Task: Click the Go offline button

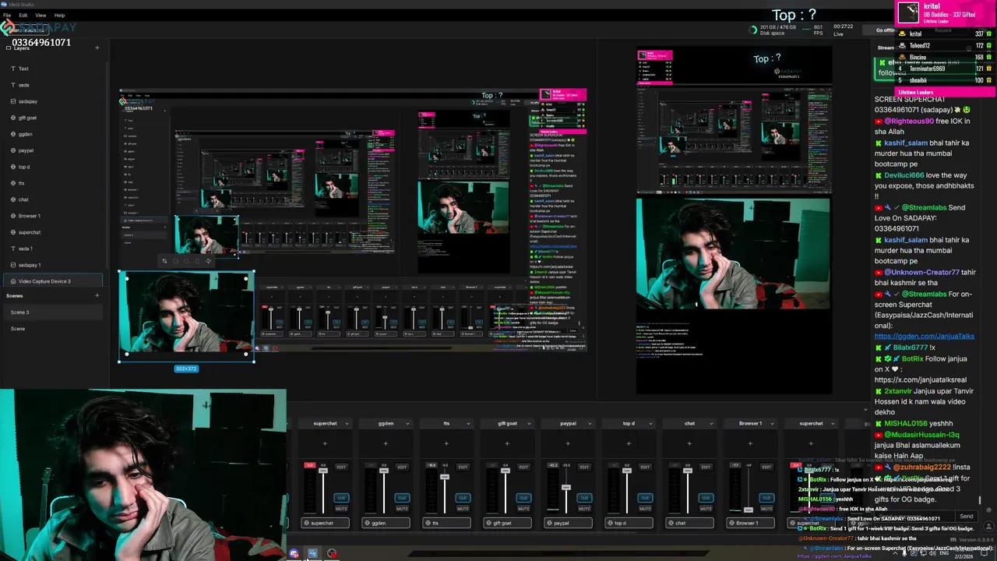Action: point(885,30)
